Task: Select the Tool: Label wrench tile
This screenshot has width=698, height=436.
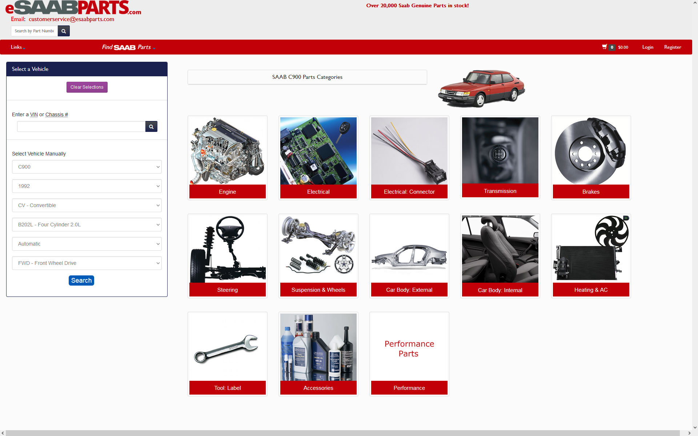Action: (x=228, y=354)
